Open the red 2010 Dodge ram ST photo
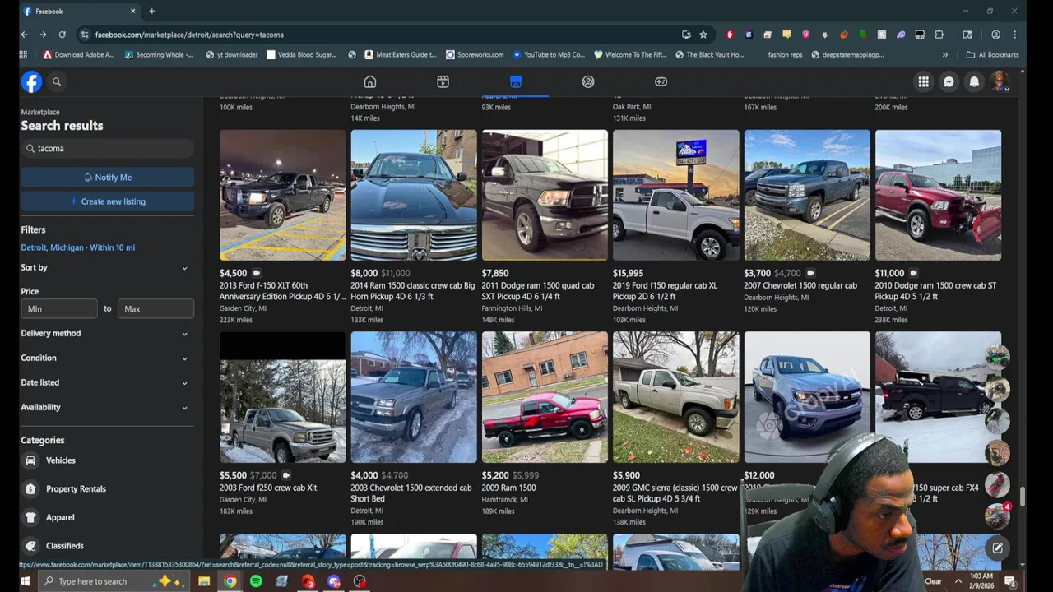 pyautogui.click(x=939, y=195)
